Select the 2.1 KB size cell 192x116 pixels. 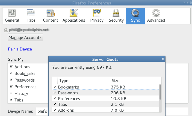(x=117, y=104)
